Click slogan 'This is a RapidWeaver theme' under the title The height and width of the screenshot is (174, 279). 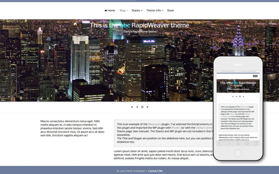click(x=139, y=32)
